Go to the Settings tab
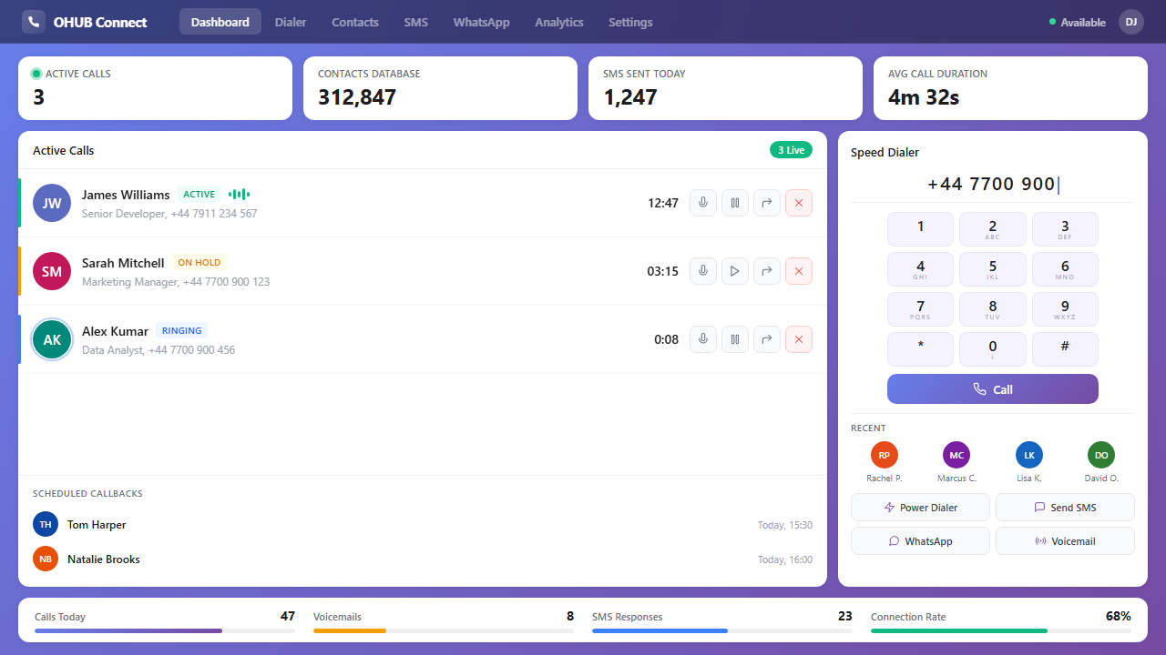Screen dimensions: 1166x655 pyautogui.click(x=630, y=22)
